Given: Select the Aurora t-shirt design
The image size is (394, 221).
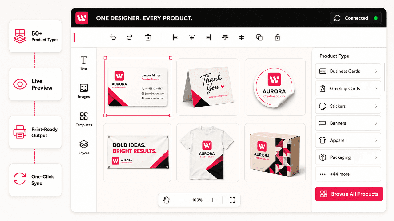Looking at the screenshot, I should tap(208, 153).
